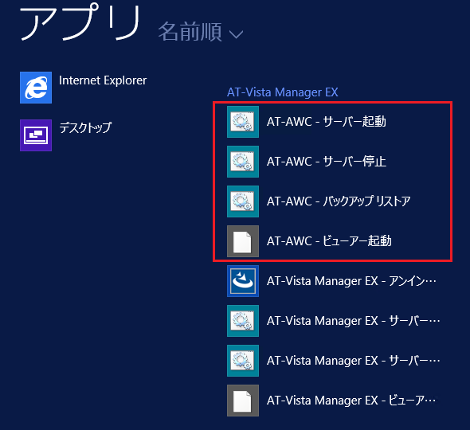Click the AT-AWC サーバー起動 gear icon
The height and width of the screenshot is (430, 470).
coord(243,122)
